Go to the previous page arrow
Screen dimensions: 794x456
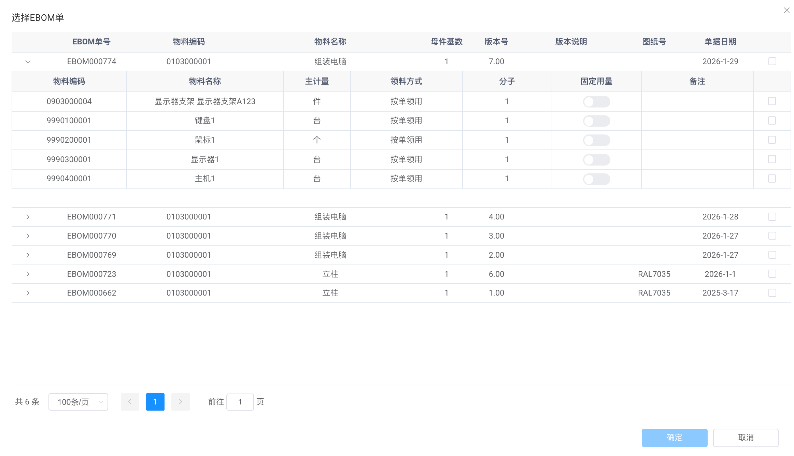[130, 402]
